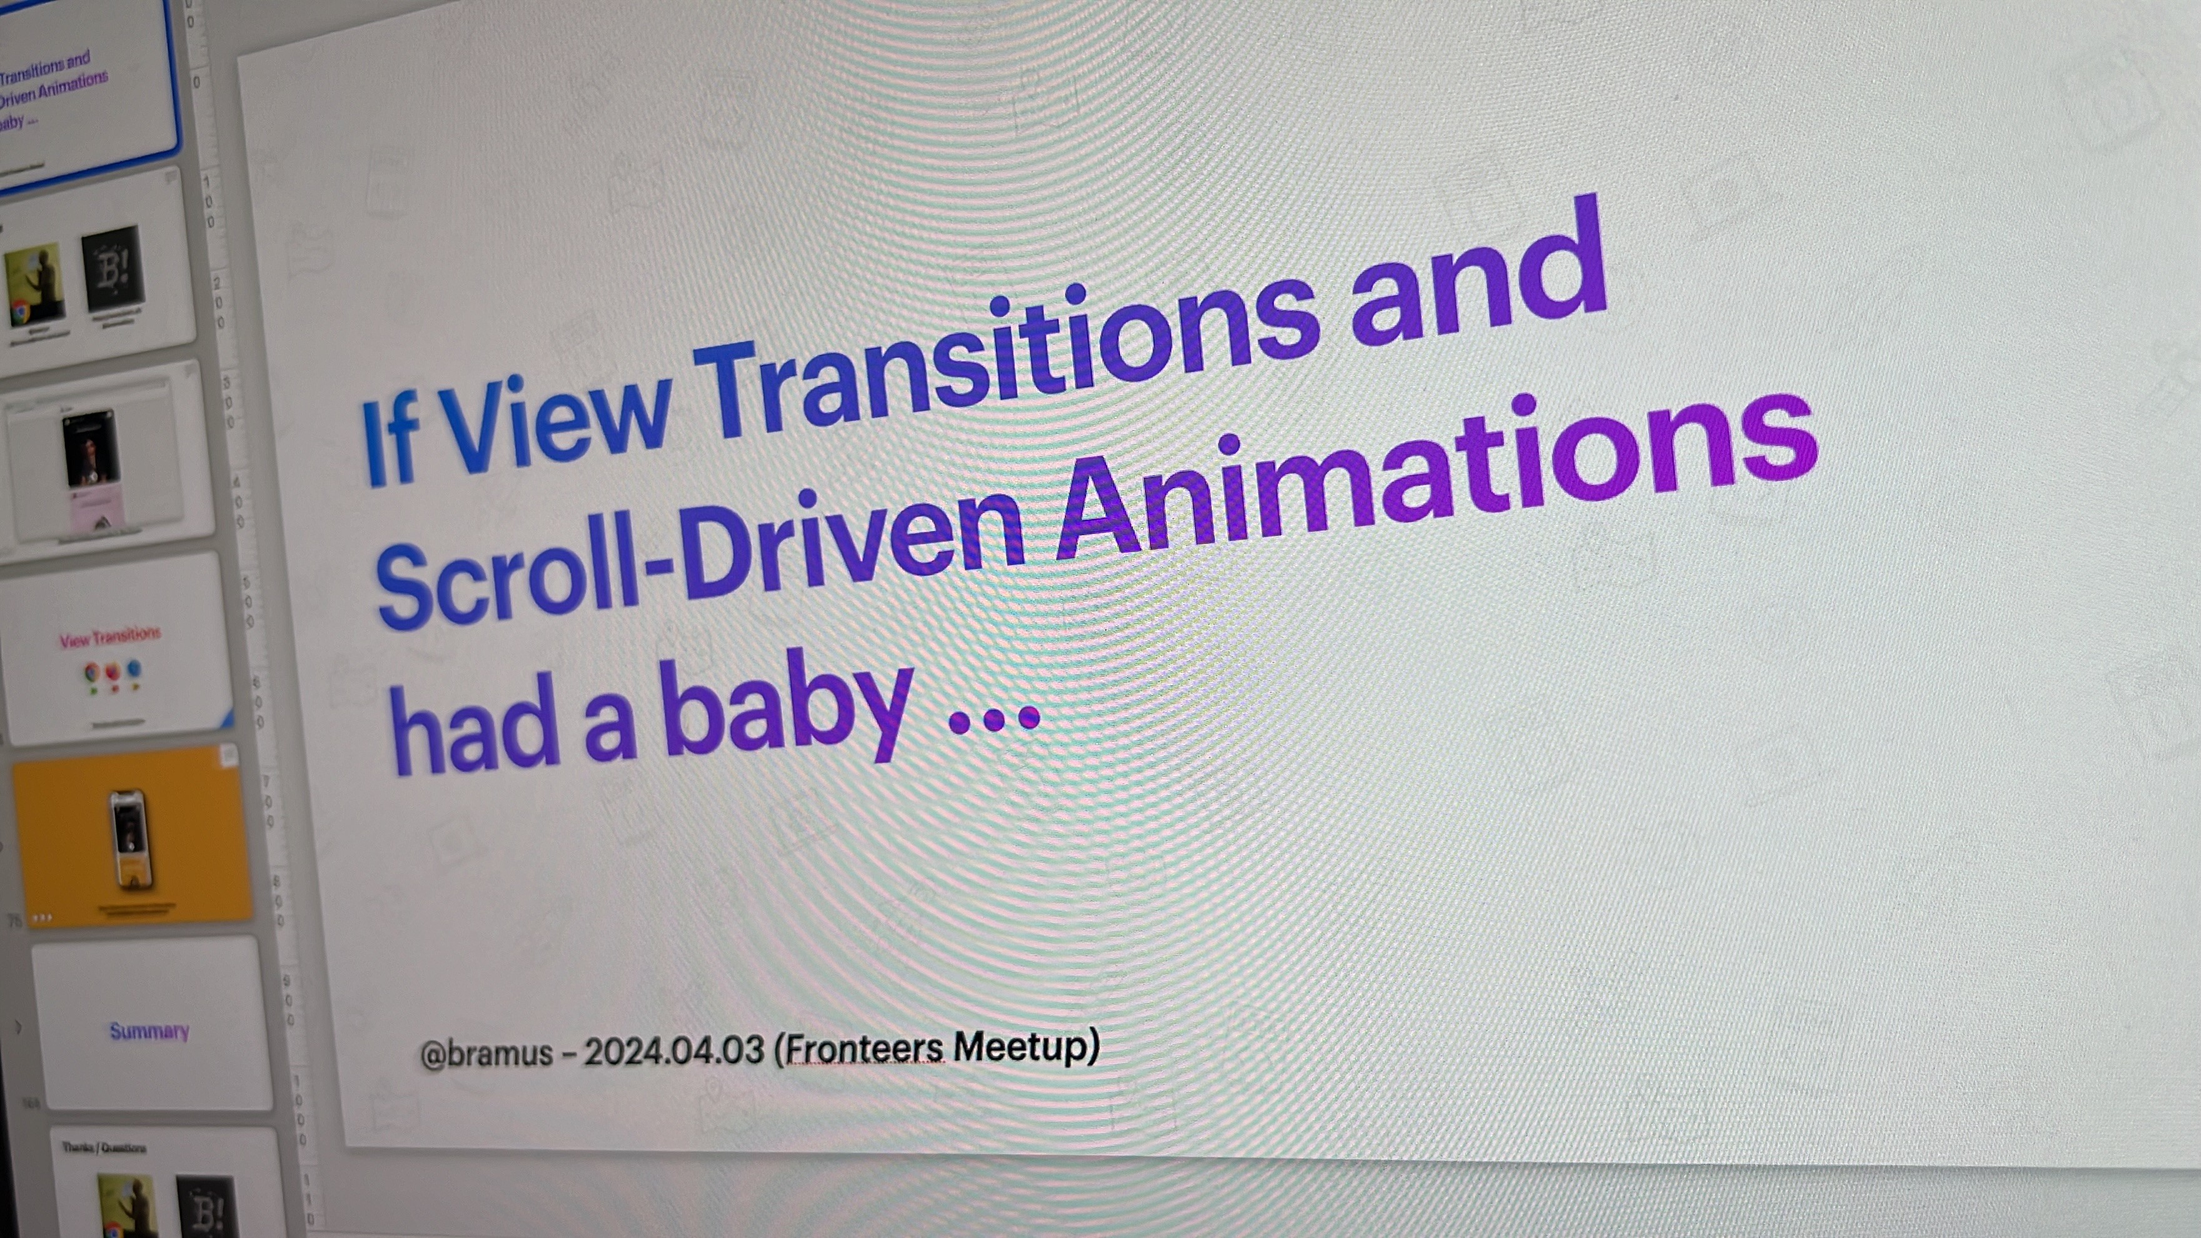Select the orange phone demo slide thumbnail

click(x=133, y=837)
